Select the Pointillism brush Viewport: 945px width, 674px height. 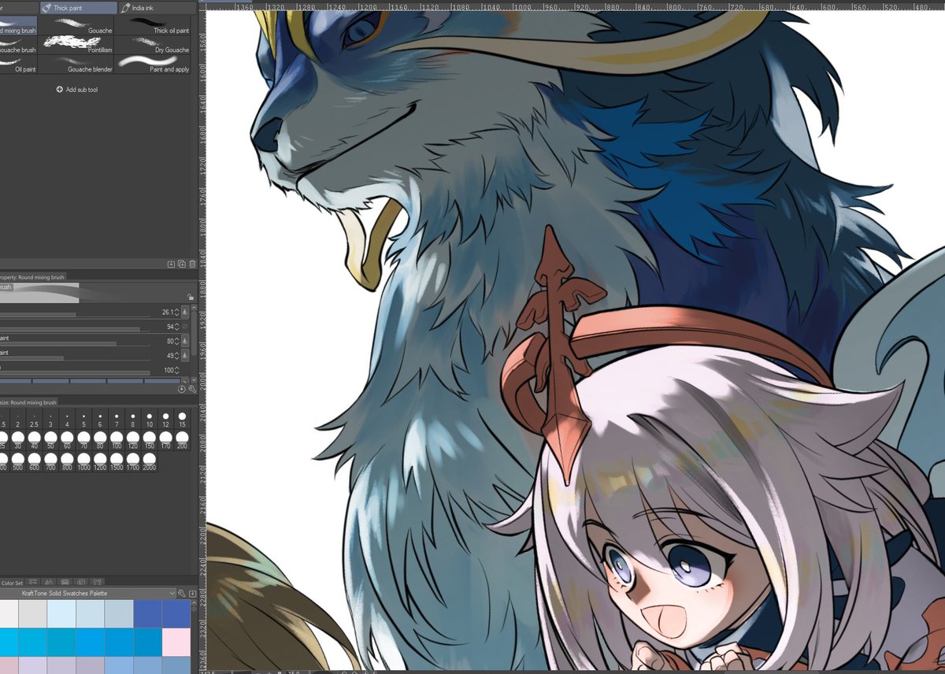(76, 45)
